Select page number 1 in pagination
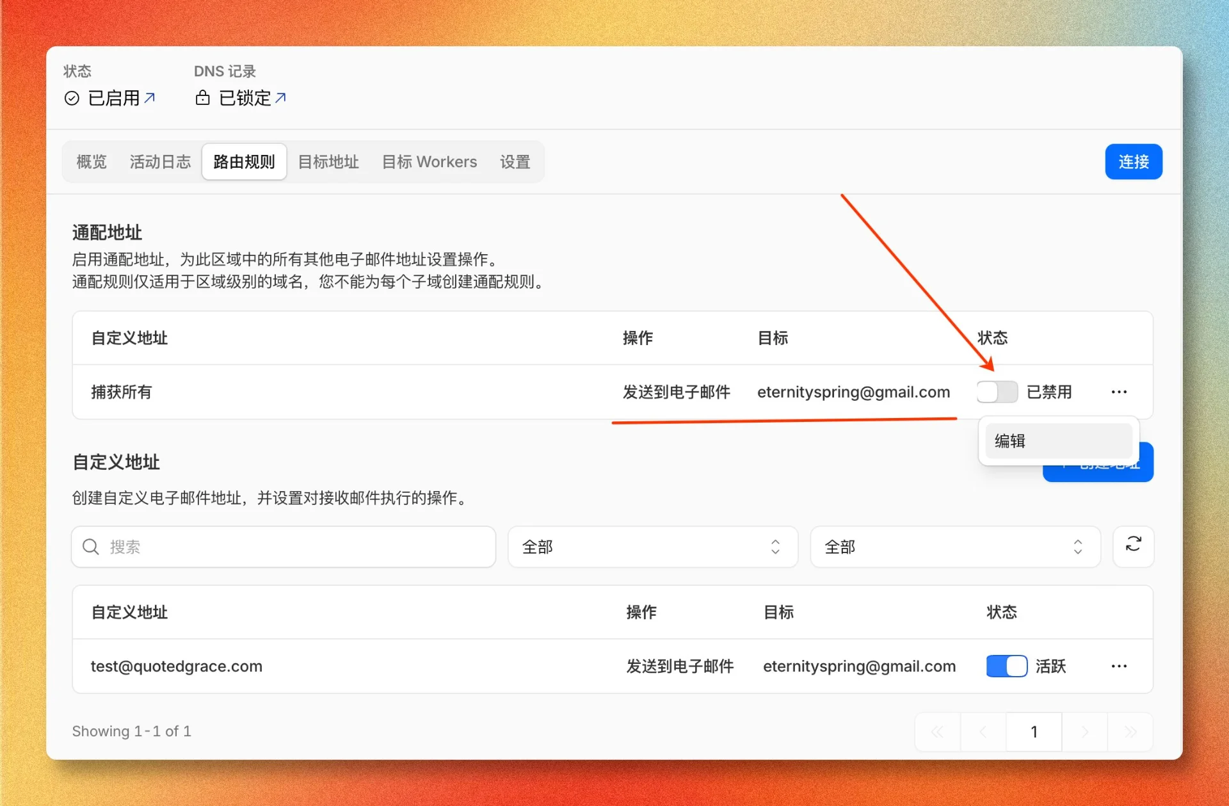This screenshot has width=1229, height=806. click(x=1034, y=732)
